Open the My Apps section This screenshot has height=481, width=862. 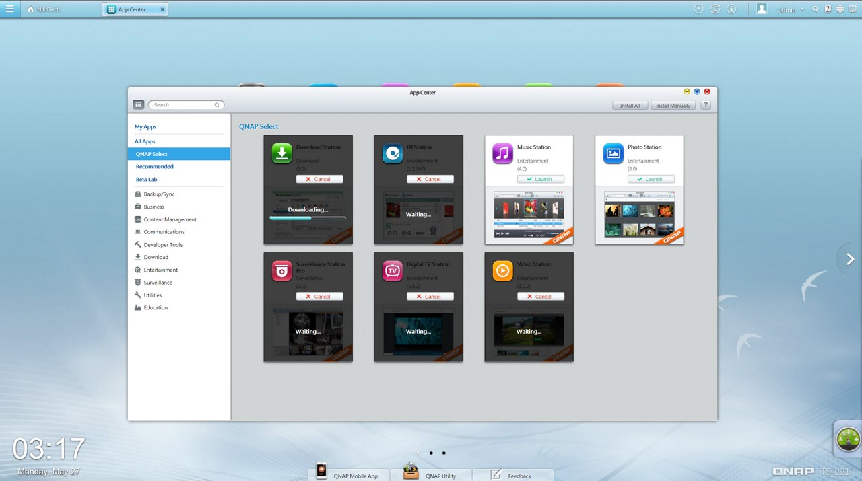(x=145, y=126)
